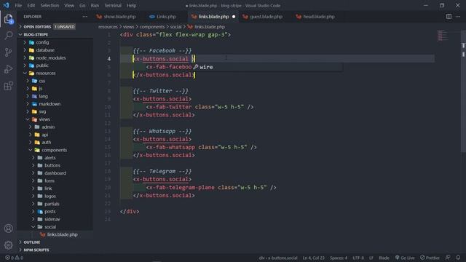The image size is (466, 262).
Task: Change language mode from Blade
Action: 384,258
